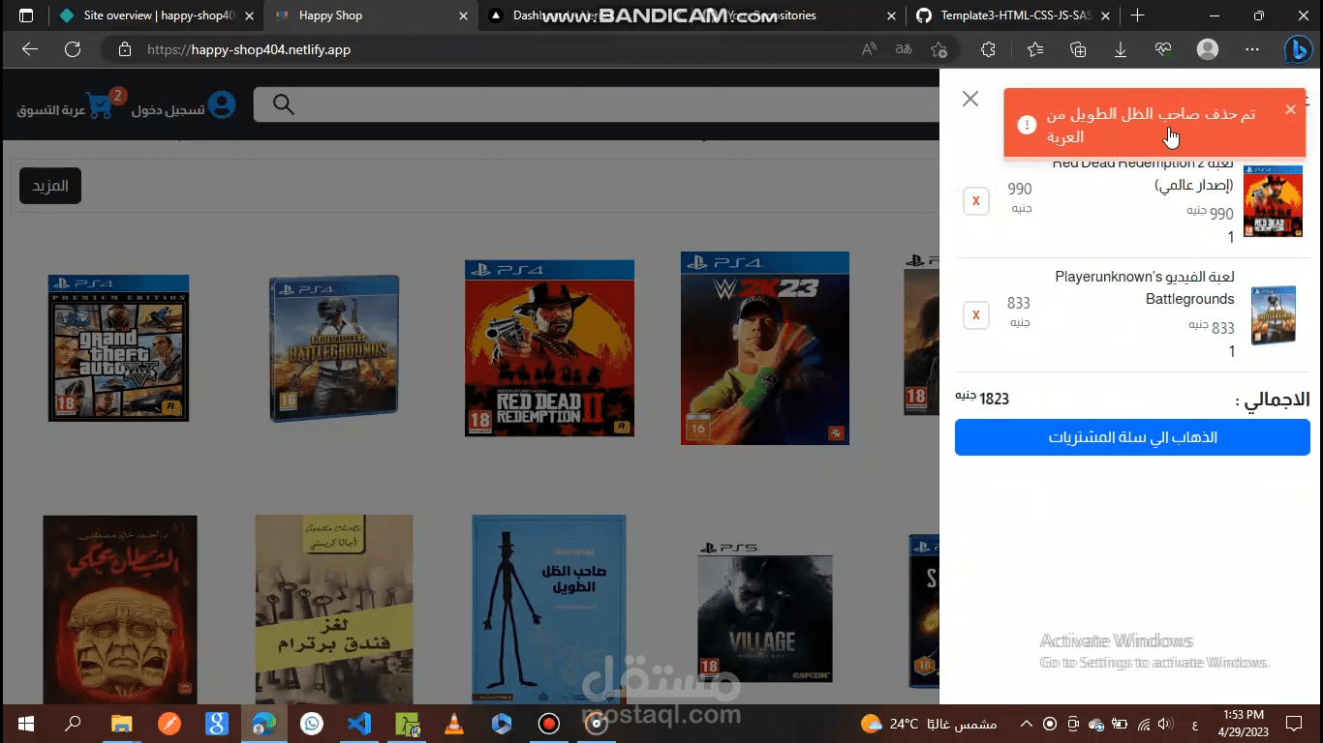1323x743 pixels.
Task: Go back to the previous page
Action: (30, 49)
